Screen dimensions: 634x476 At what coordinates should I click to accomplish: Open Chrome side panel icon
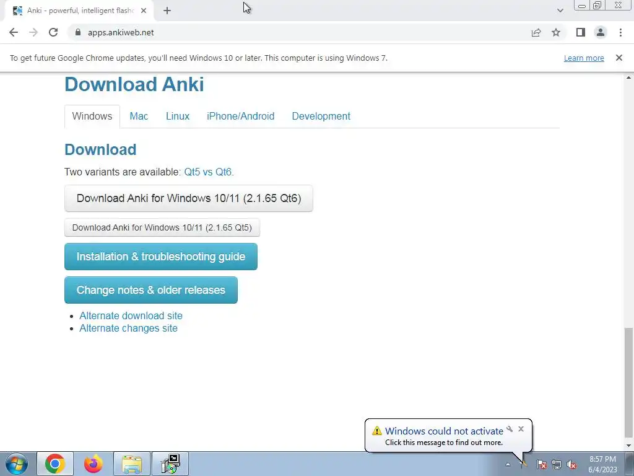tap(581, 32)
